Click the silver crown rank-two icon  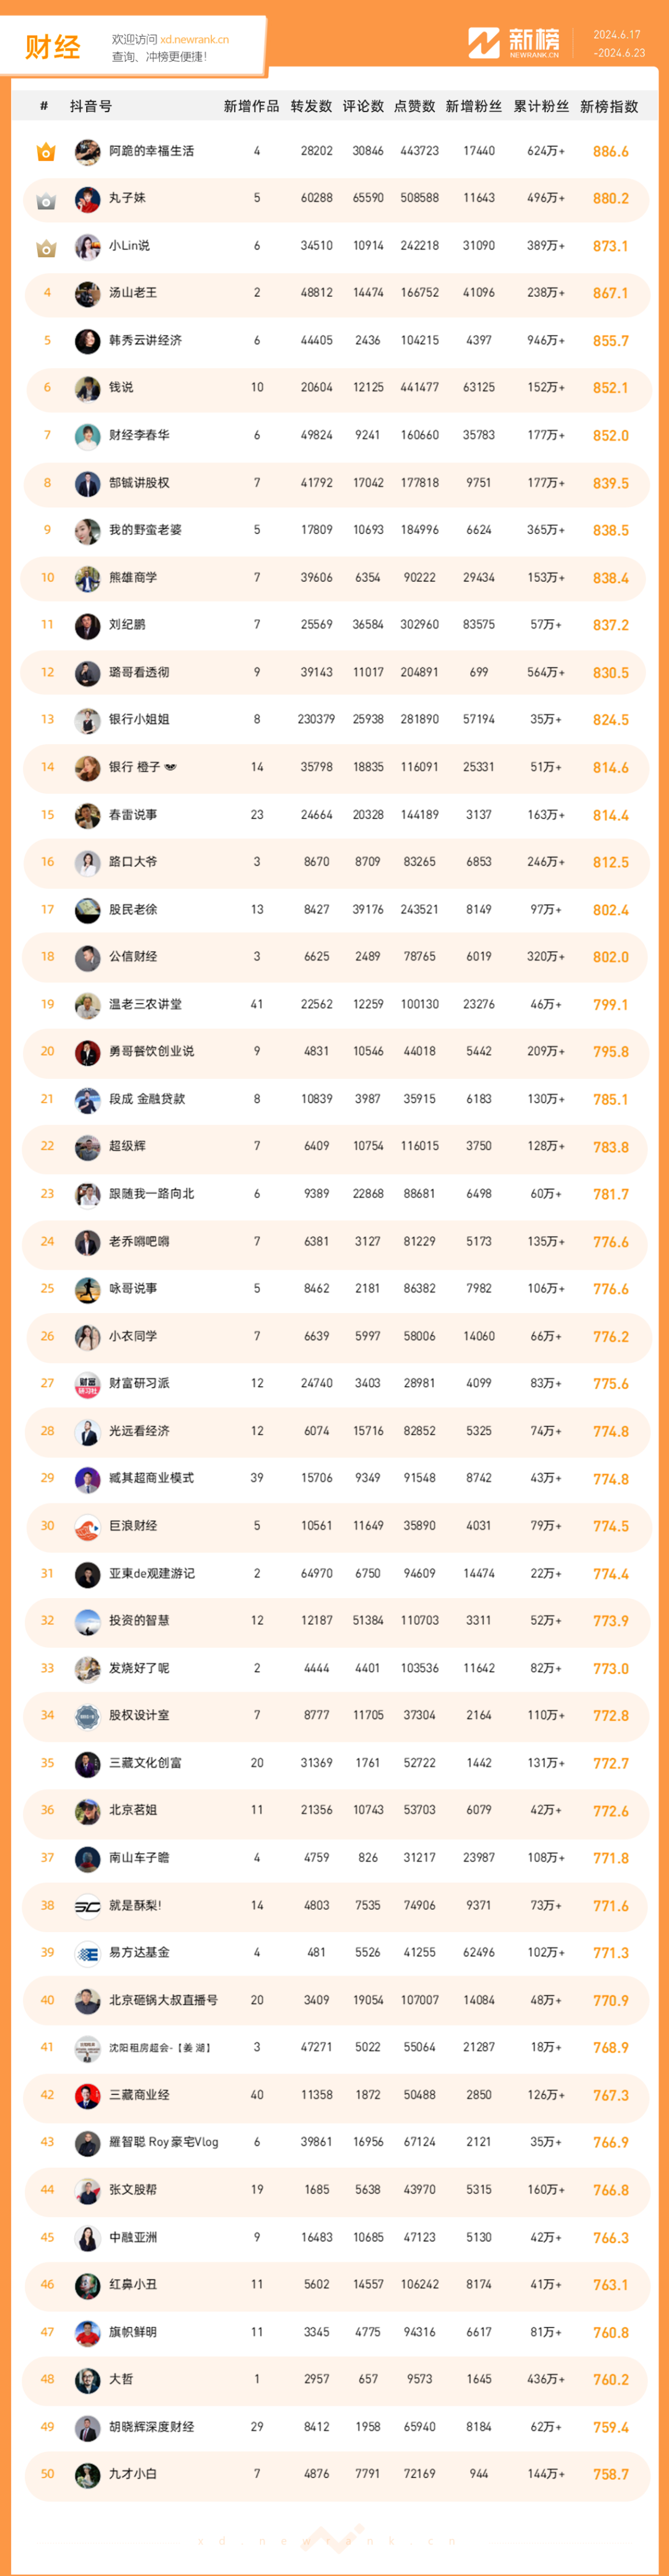[46, 200]
